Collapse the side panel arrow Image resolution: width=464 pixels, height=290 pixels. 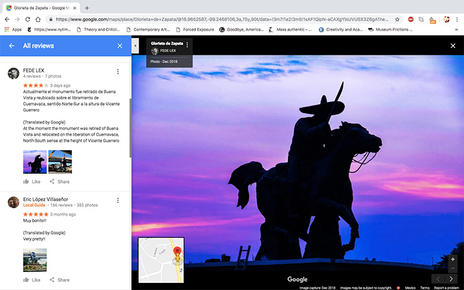[x=135, y=46]
